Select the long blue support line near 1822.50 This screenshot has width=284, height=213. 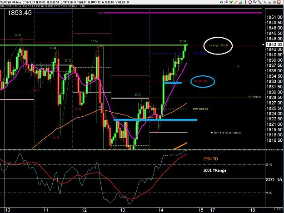[155, 120]
